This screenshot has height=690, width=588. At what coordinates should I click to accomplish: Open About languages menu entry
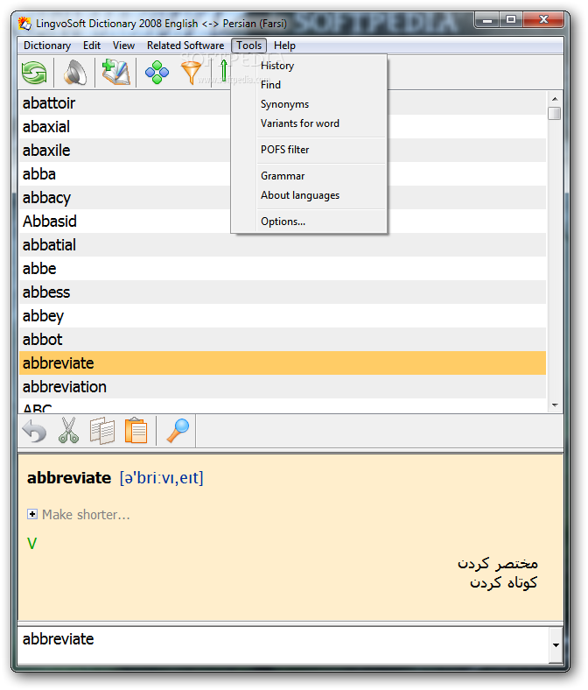[309, 195]
